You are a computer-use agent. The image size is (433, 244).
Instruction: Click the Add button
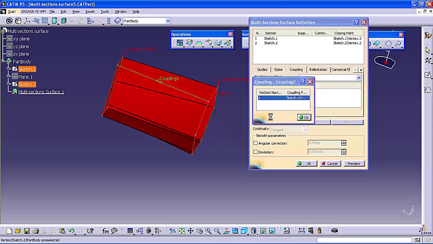coord(347,122)
